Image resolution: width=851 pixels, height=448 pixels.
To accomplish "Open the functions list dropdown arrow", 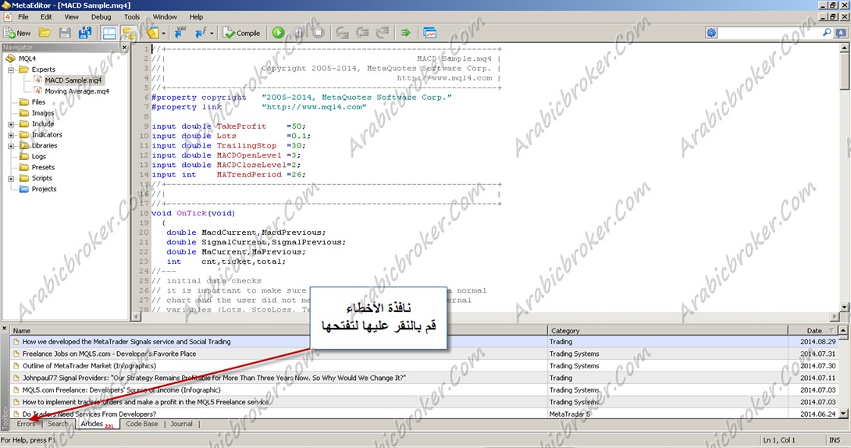I will 212,34.
